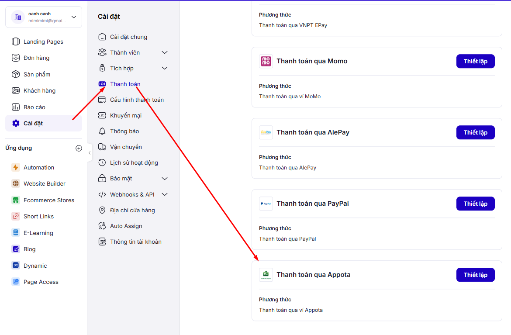The image size is (511, 335).
Task: Click the Ecommerce Stores shop icon
Action: coord(16,200)
